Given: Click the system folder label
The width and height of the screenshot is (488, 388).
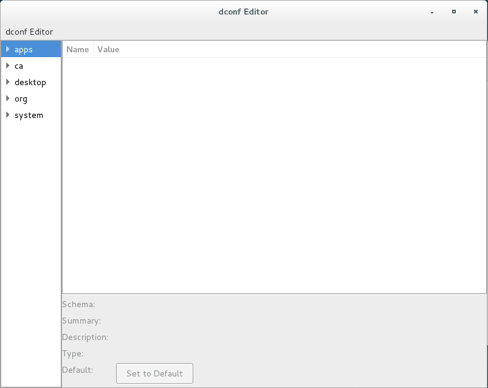Looking at the screenshot, I should click(x=29, y=115).
